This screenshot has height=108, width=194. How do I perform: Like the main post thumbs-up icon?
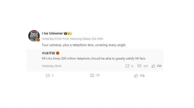pyautogui.click(x=136, y=76)
